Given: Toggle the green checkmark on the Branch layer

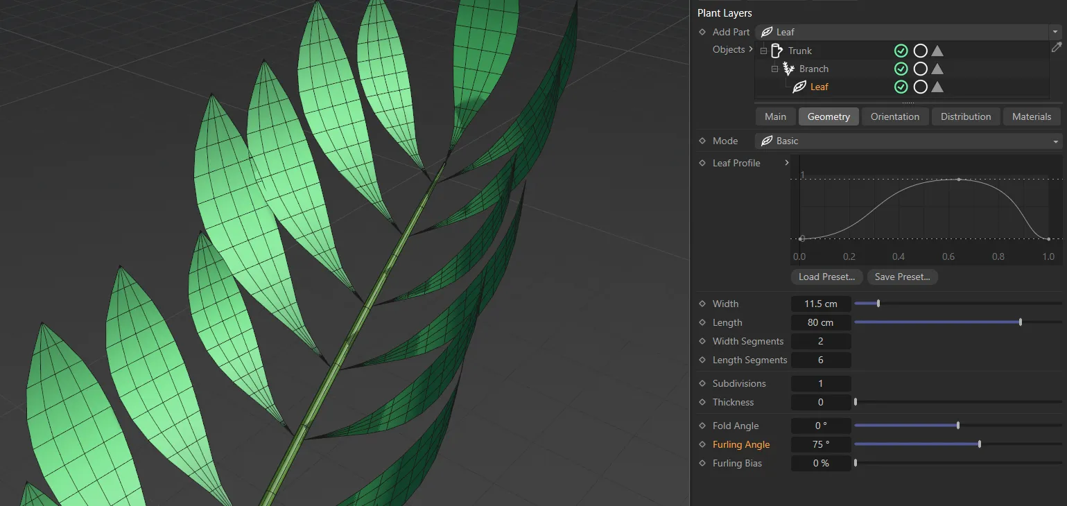Looking at the screenshot, I should click(901, 68).
